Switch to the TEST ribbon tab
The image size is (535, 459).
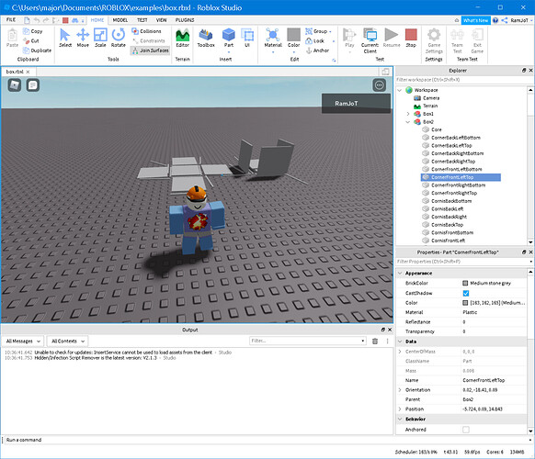142,20
